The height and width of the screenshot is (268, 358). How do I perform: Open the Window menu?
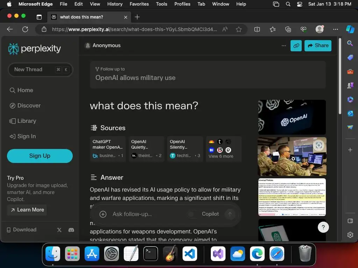(221, 4)
